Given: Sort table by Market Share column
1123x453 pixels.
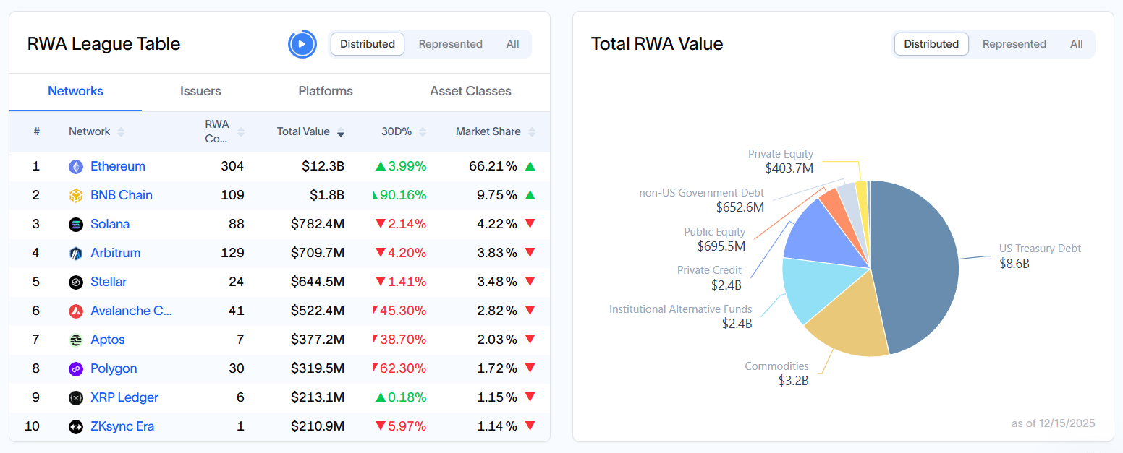Looking at the screenshot, I should [496, 131].
